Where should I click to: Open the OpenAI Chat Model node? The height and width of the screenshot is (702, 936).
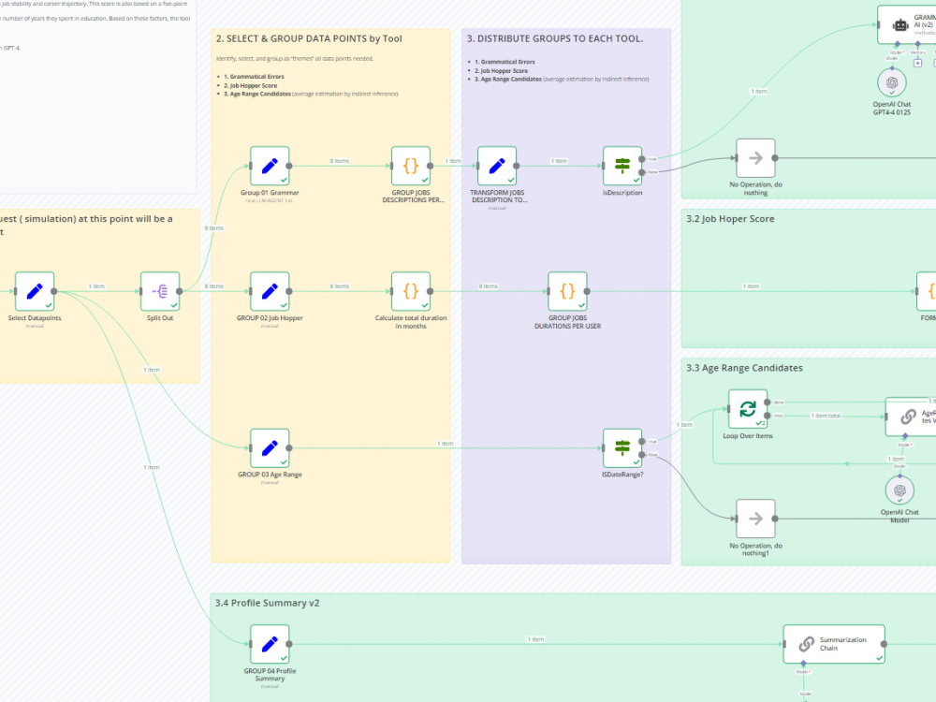[899, 490]
